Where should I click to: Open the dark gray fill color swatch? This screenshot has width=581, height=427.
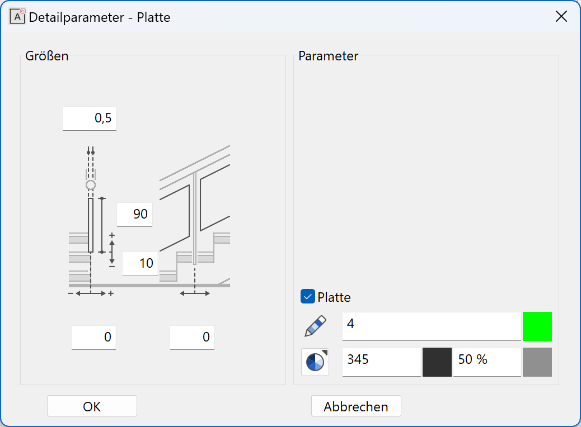tap(437, 362)
